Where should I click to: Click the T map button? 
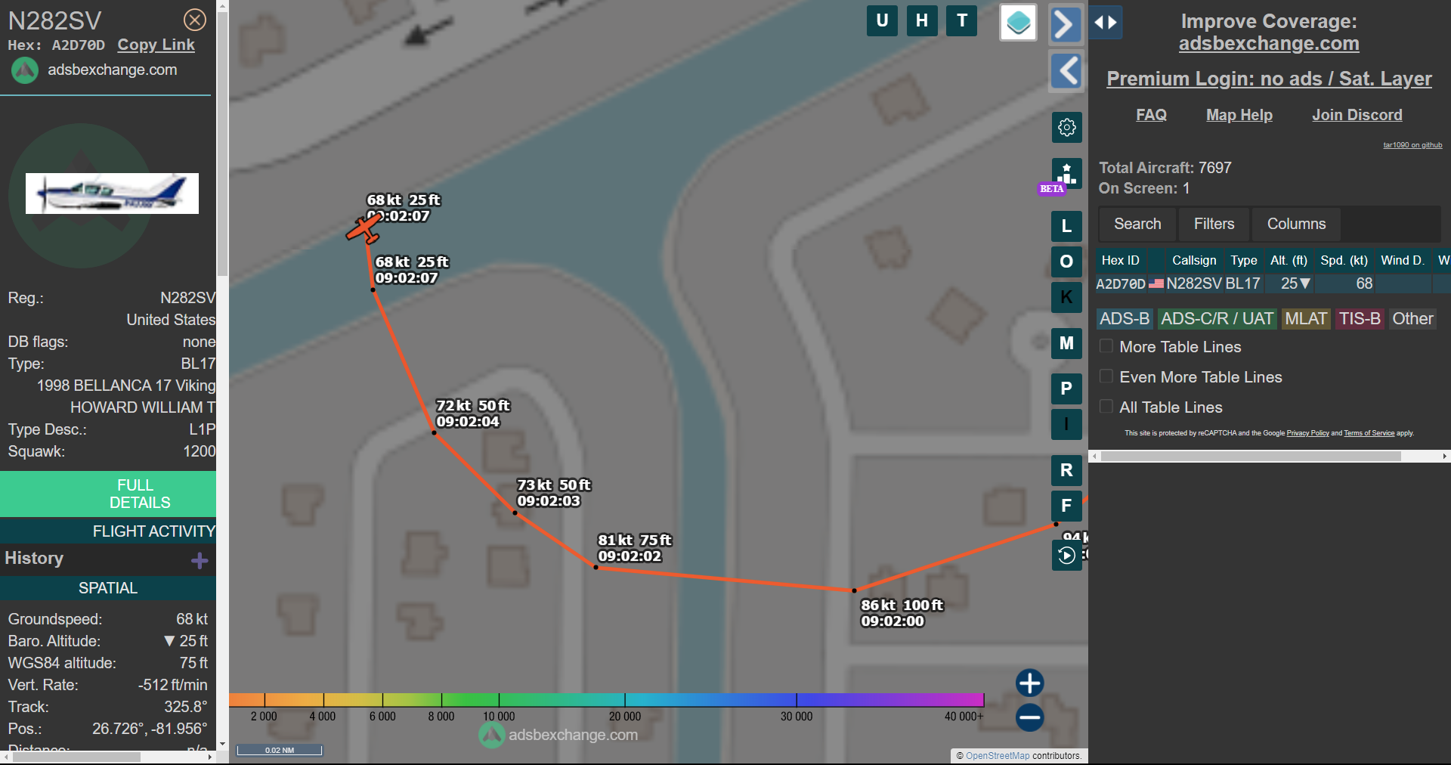962,20
